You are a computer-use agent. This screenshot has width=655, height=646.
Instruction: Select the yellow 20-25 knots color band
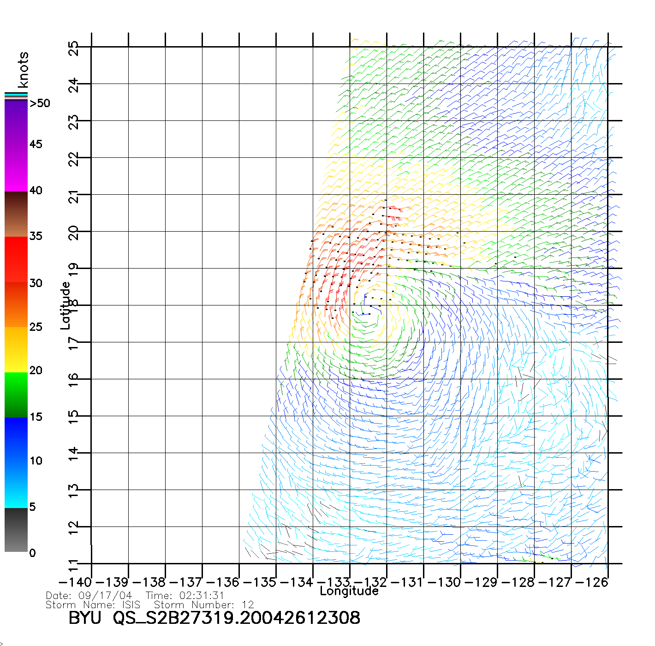pyautogui.click(x=16, y=350)
